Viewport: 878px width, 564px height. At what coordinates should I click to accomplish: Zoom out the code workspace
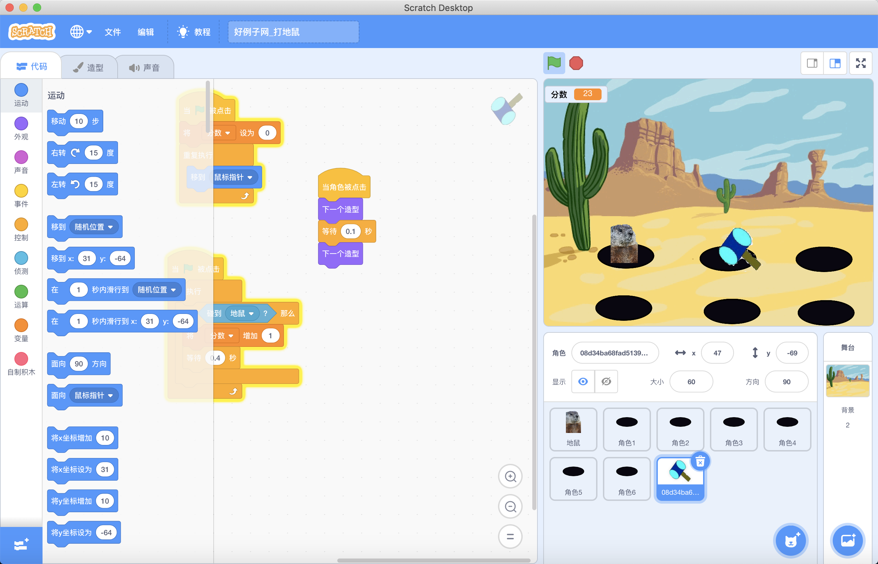(510, 506)
